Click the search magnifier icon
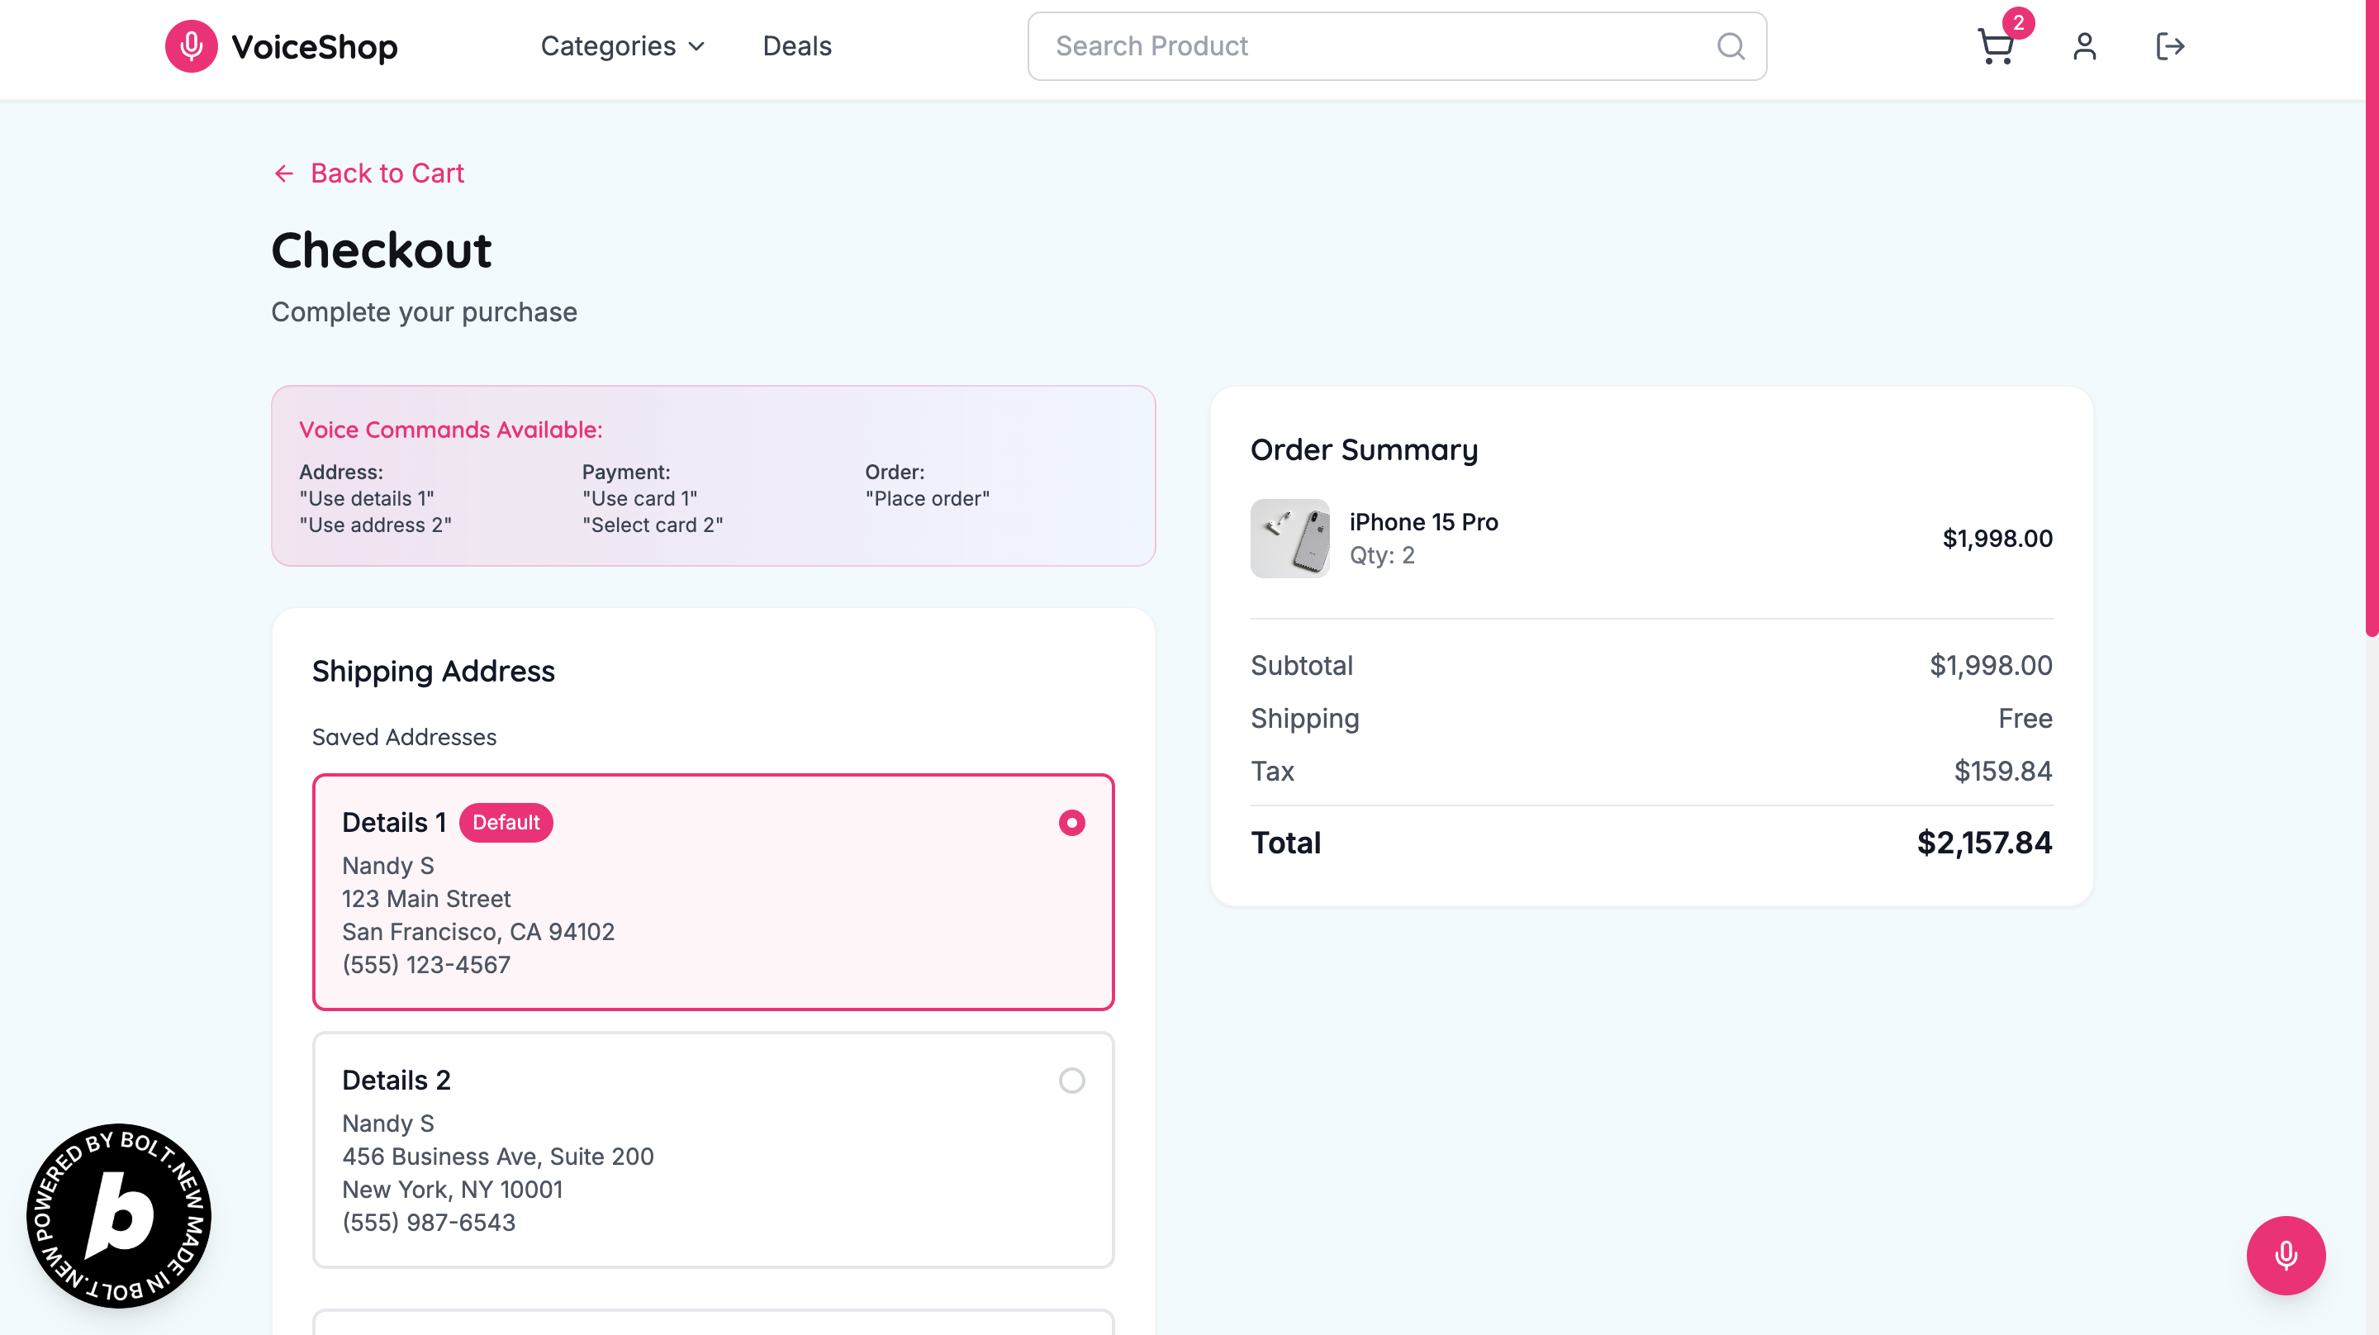This screenshot has width=2379, height=1335. (1731, 46)
